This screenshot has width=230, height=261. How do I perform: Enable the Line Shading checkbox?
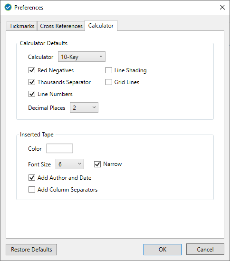(x=109, y=70)
